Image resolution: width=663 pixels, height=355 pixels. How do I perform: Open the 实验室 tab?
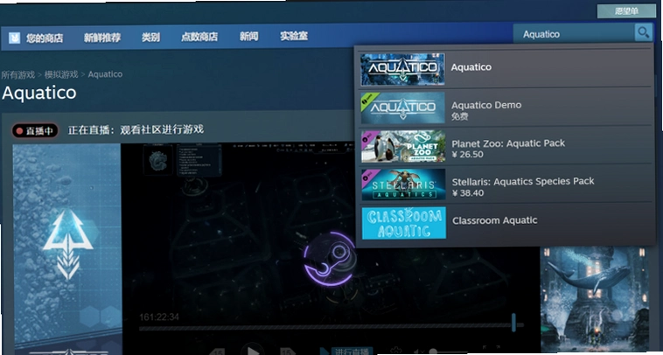click(294, 36)
